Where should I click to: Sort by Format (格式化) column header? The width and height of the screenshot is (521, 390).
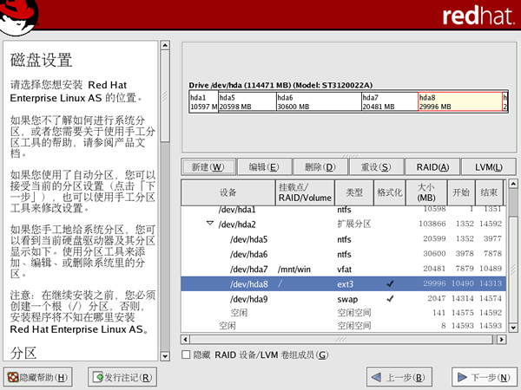point(390,192)
